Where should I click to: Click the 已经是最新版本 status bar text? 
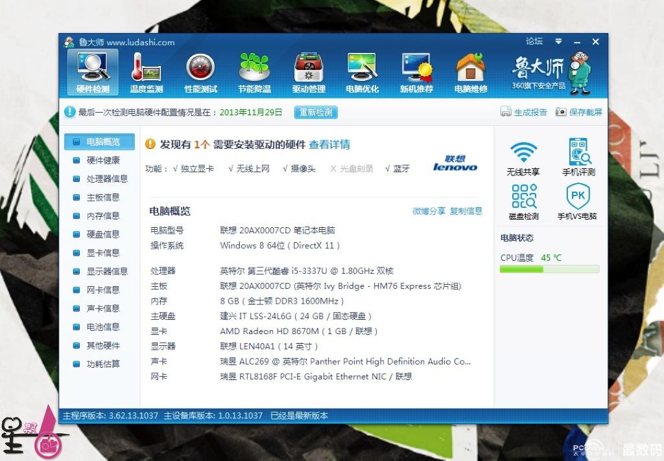click(x=299, y=416)
